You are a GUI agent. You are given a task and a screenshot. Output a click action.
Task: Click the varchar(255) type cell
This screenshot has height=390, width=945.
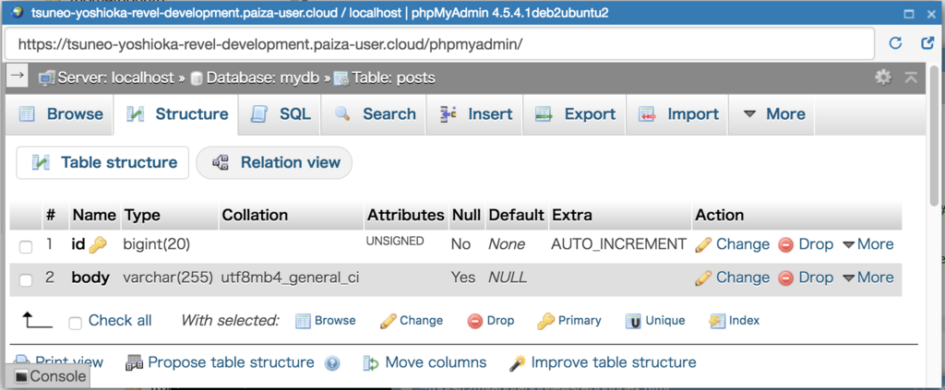(168, 278)
